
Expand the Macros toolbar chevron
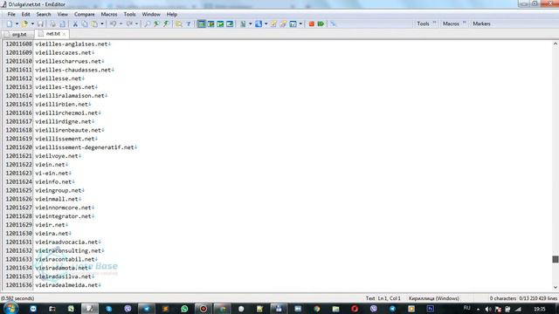click(x=464, y=23)
